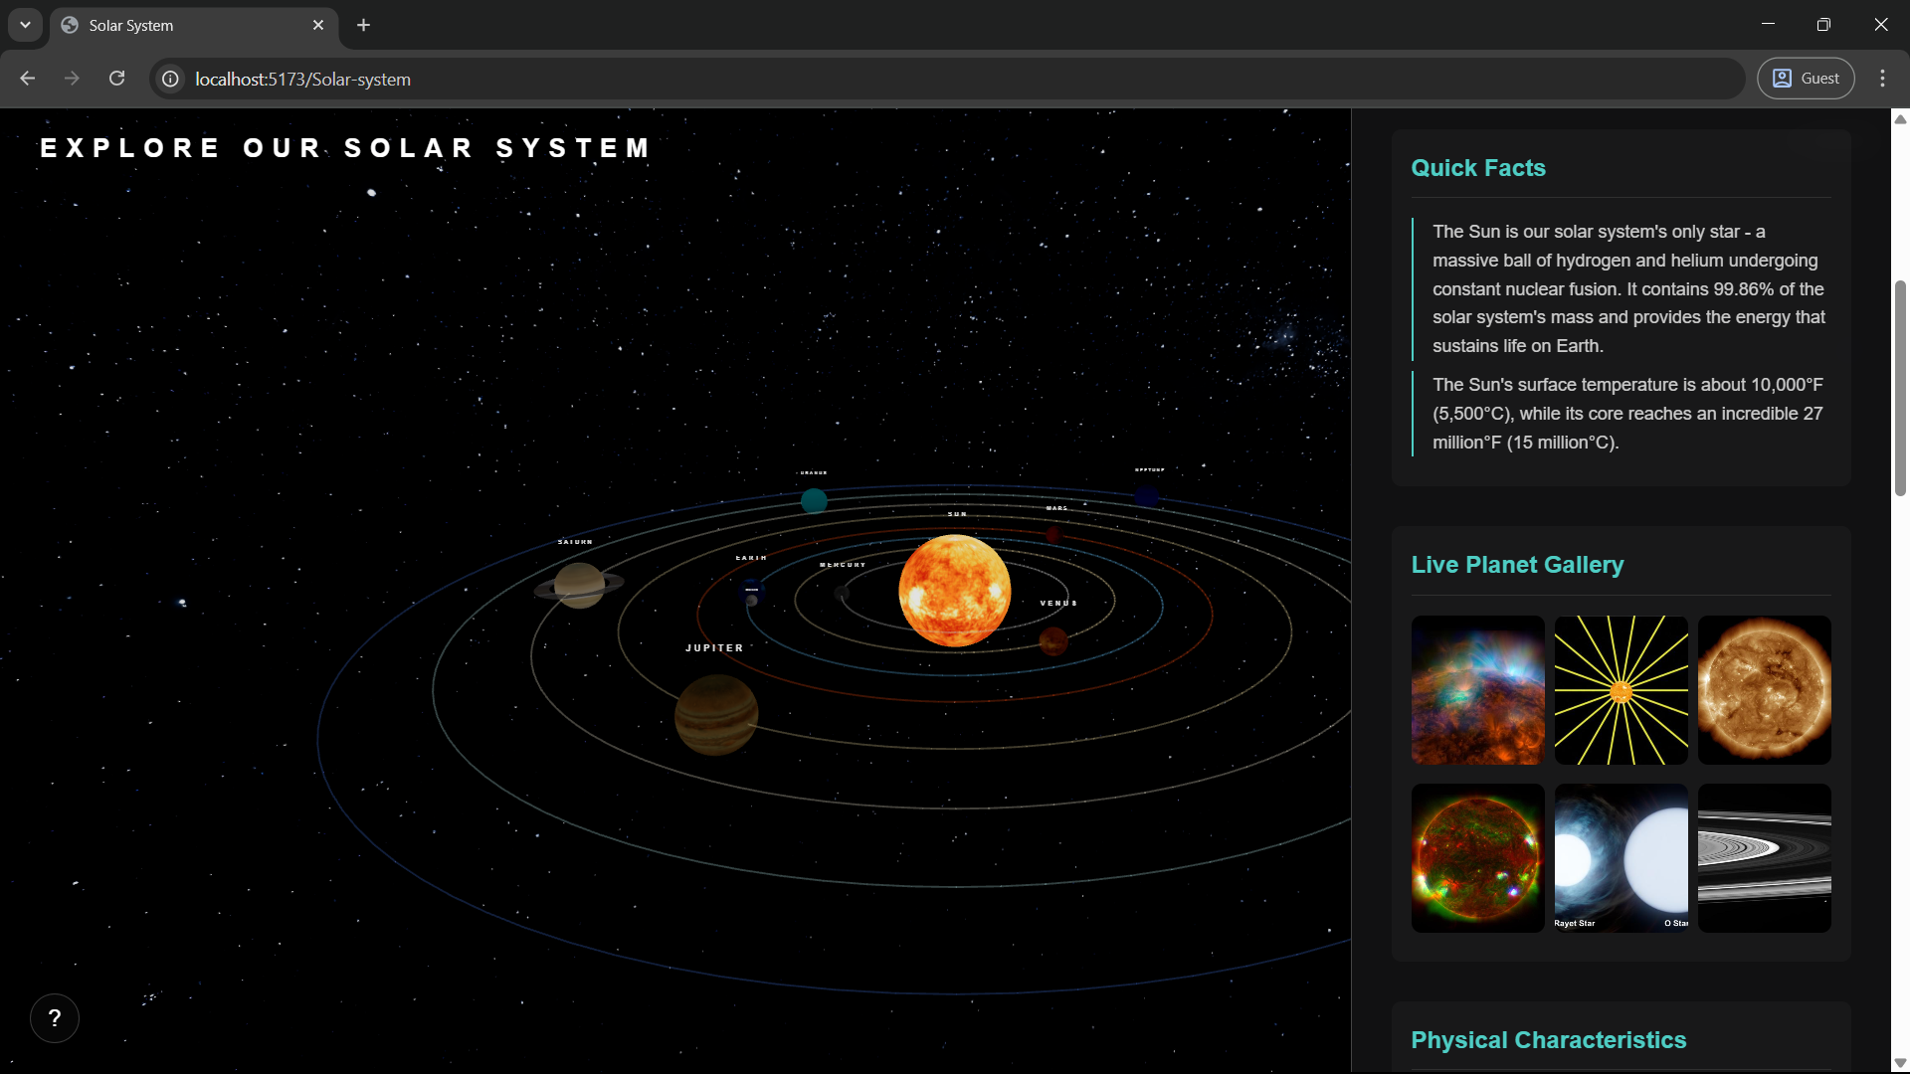Close the Solar System tab
This screenshot has width=1910, height=1074.
pyautogui.click(x=318, y=25)
